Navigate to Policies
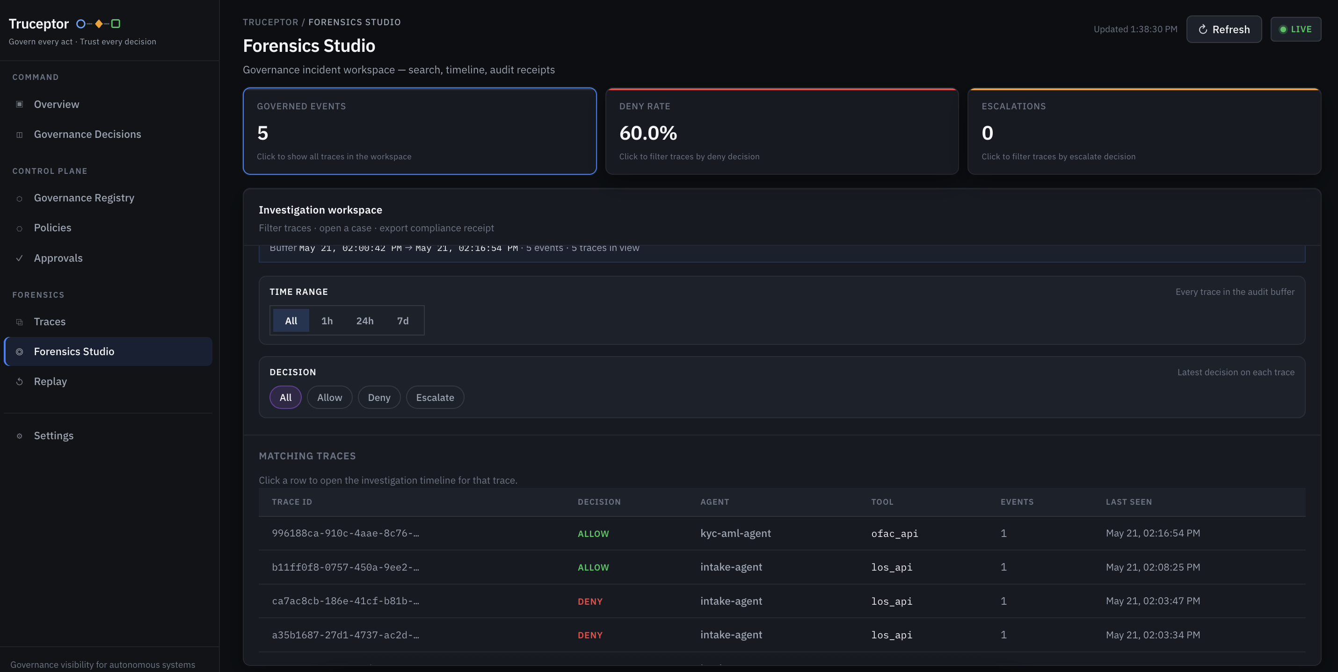 click(108, 229)
